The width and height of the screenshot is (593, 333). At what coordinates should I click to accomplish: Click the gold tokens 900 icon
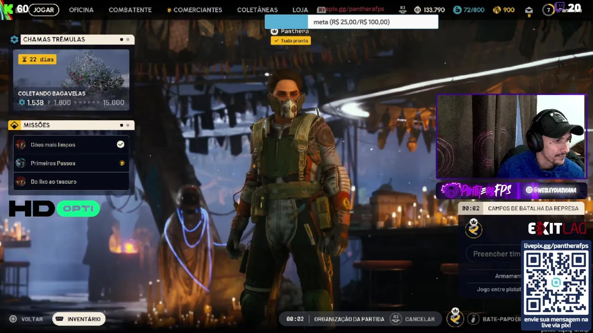coord(497,10)
